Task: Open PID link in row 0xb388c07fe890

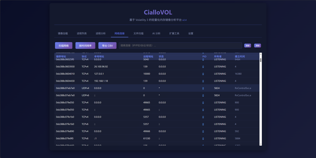Action: tap(203, 131)
